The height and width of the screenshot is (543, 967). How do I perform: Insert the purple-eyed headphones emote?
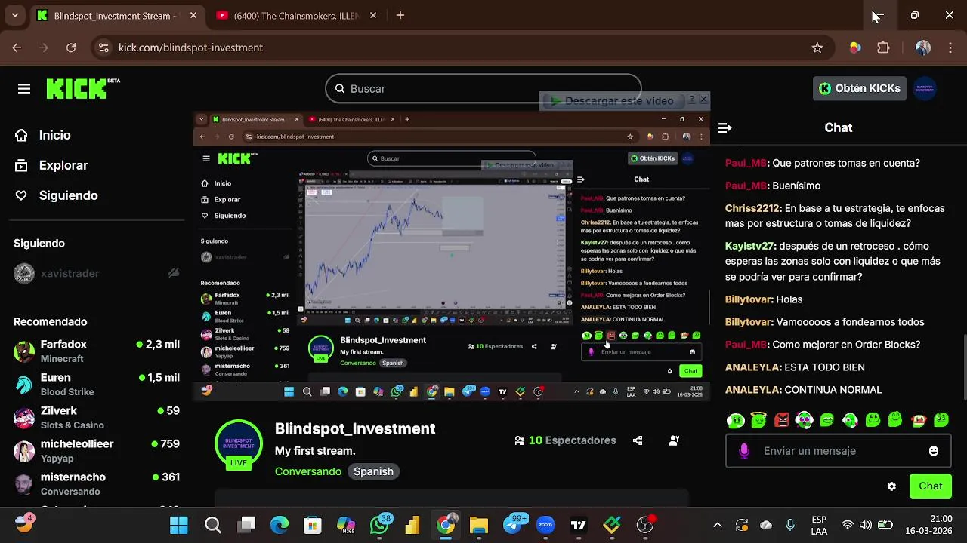[804, 420]
